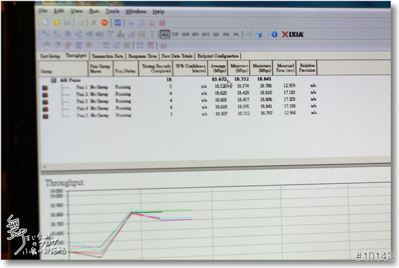Image resolution: width=399 pixels, height=268 pixels.
Task: Click the IXIA logo in the toolbar
Action: click(x=293, y=34)
